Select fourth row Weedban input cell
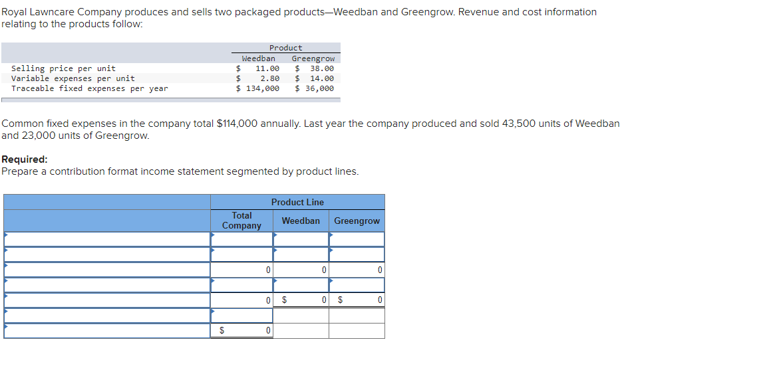 [x=301, y=285]
